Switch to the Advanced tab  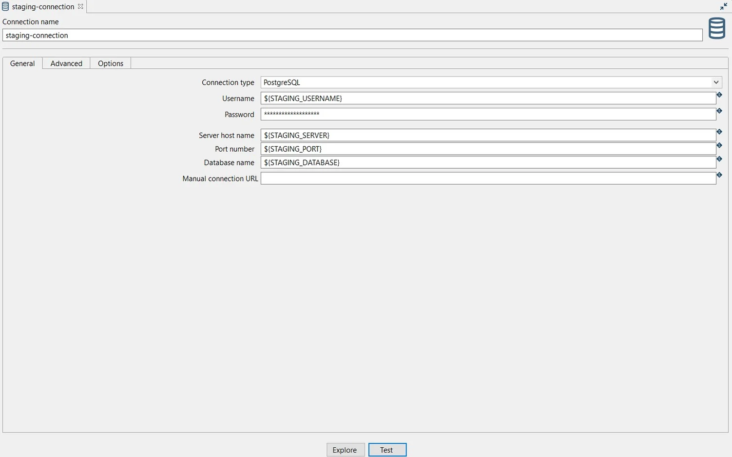coord(66,63)
